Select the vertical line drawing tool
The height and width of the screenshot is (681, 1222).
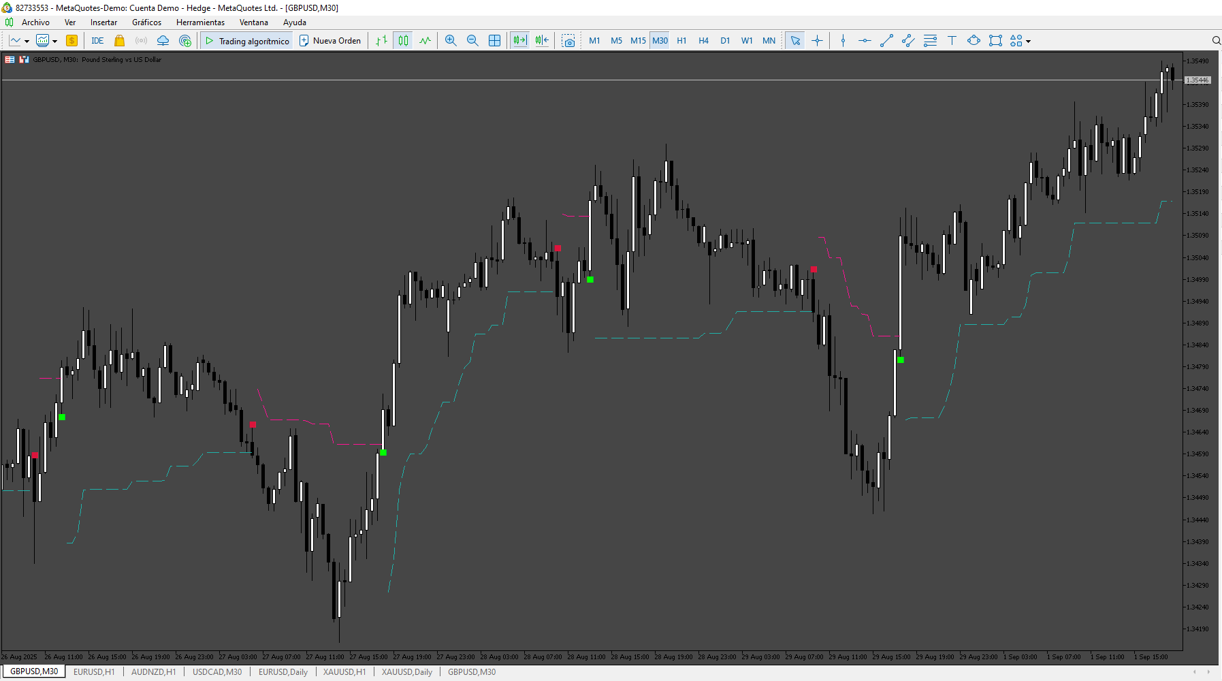843,41
